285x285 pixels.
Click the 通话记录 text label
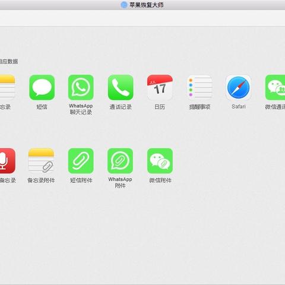coord(121,107)
